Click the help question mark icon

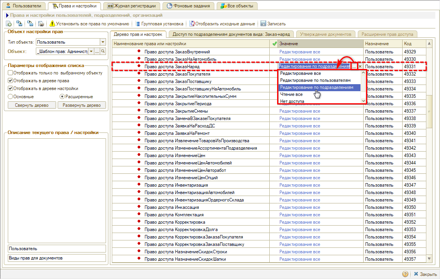pyautogui.click(x=405, y=274)
